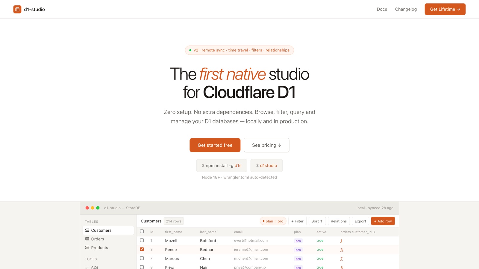Open the + Filter button
Screen dimensions: 479x269
pyautogui.click(x=297, y=221)
